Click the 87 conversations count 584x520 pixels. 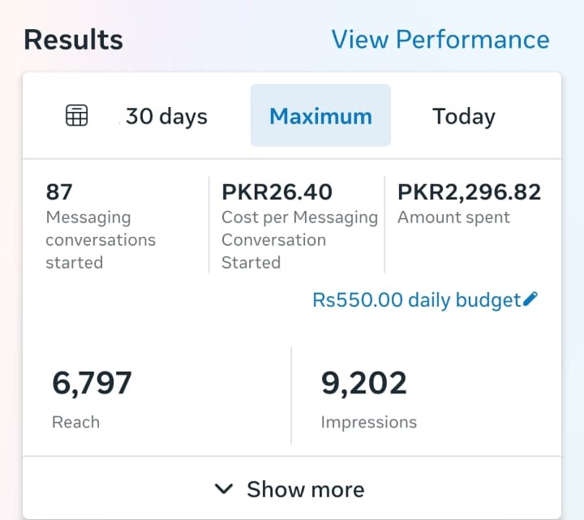pyautogui.click(x=59, y=191)
